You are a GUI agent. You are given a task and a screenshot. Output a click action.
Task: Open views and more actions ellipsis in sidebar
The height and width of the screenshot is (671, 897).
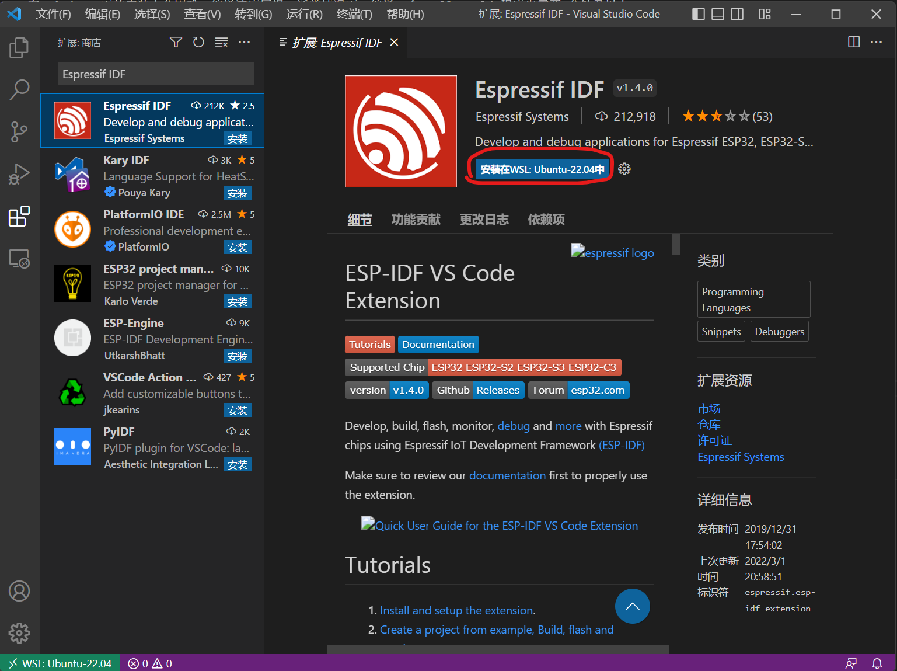click(244, 42)
